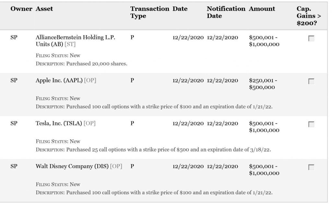The height and width of the screenshot is (204, 332).
Task: Select the Tesla, Inc. (TSLA) asset name
Action: coord(59,123)
